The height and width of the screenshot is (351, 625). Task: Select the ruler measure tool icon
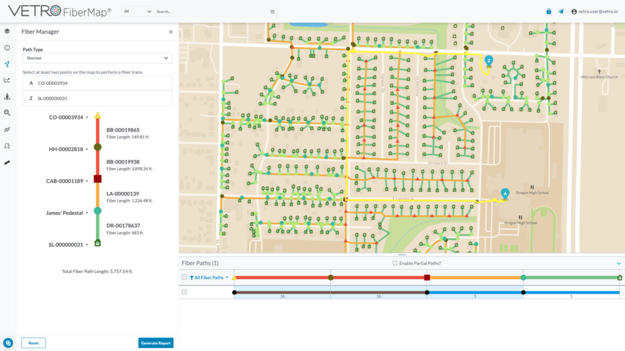7,162
